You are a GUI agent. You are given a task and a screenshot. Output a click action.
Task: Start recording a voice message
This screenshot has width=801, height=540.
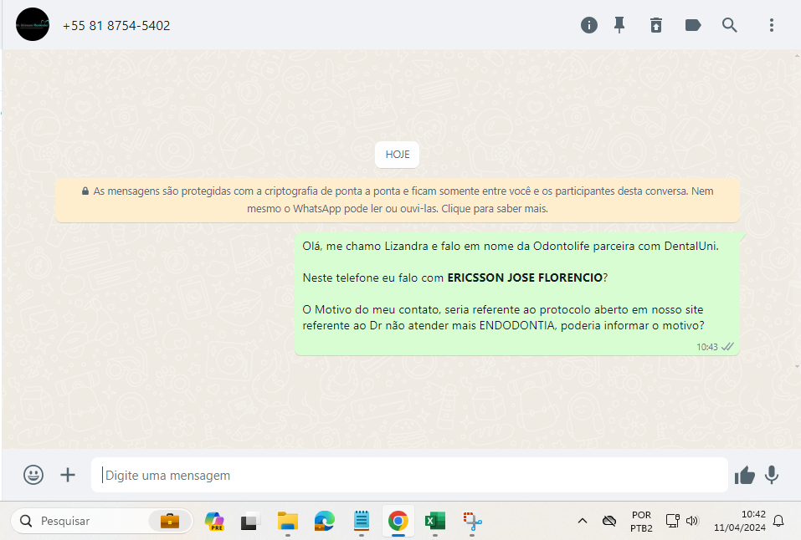tap(772, 475)
